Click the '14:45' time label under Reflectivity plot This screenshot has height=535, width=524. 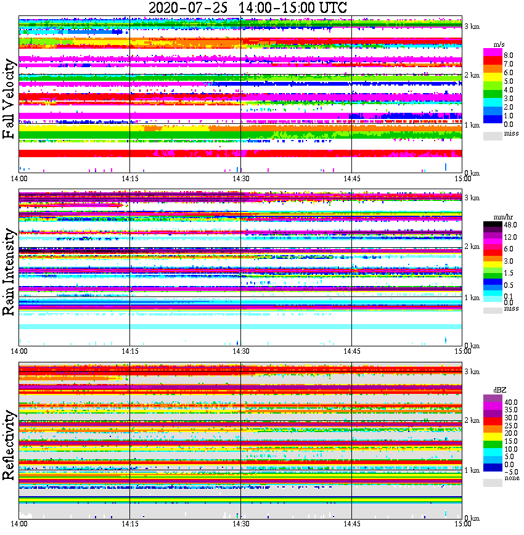(x=351, y=524)
